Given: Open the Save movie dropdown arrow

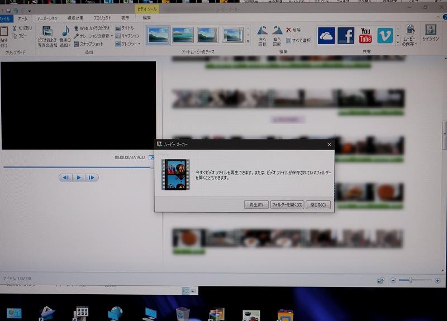Looking at the screenshot, I should point(416,44).
